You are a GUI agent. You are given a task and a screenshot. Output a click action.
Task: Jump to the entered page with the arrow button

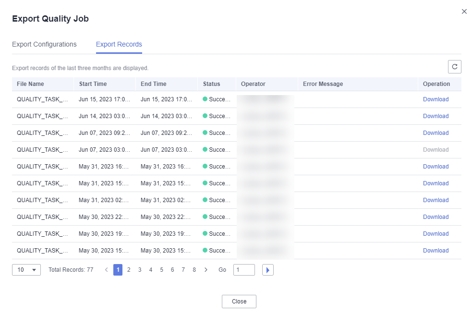click(x=267, y=270)
